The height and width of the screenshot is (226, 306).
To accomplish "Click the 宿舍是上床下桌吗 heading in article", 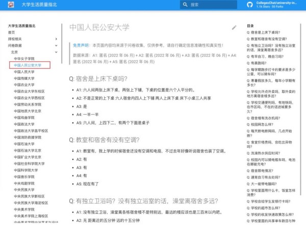I will tap(98, 79).
